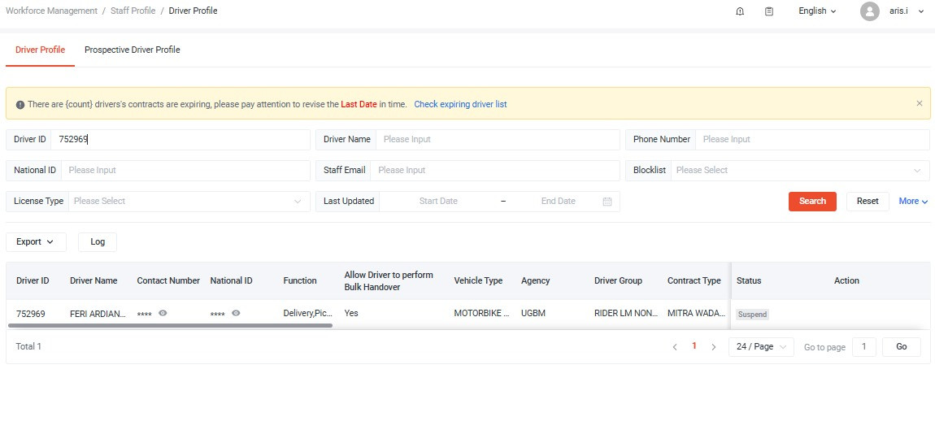Click the notification bell icon
935x430 pixels.
click(x=740, y=11)
